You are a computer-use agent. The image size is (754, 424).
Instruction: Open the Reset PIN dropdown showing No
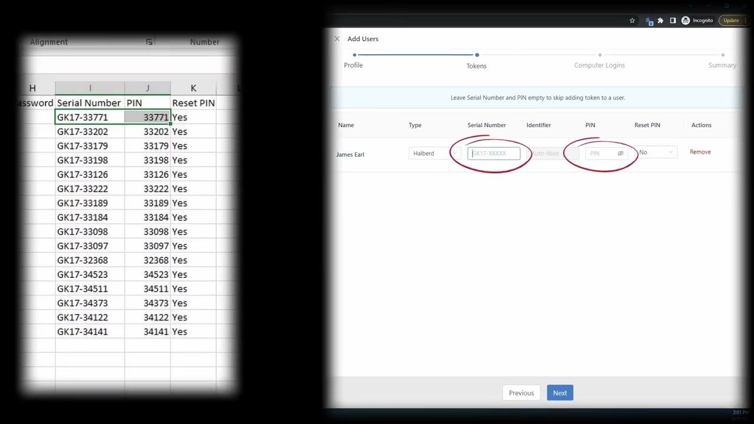(655, 153)
